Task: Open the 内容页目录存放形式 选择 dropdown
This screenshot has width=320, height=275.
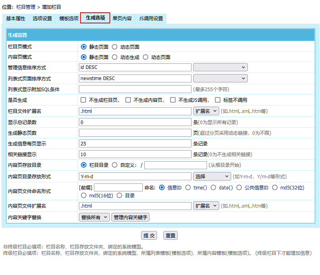Action: pyautogui.click(x=212, y=176)
